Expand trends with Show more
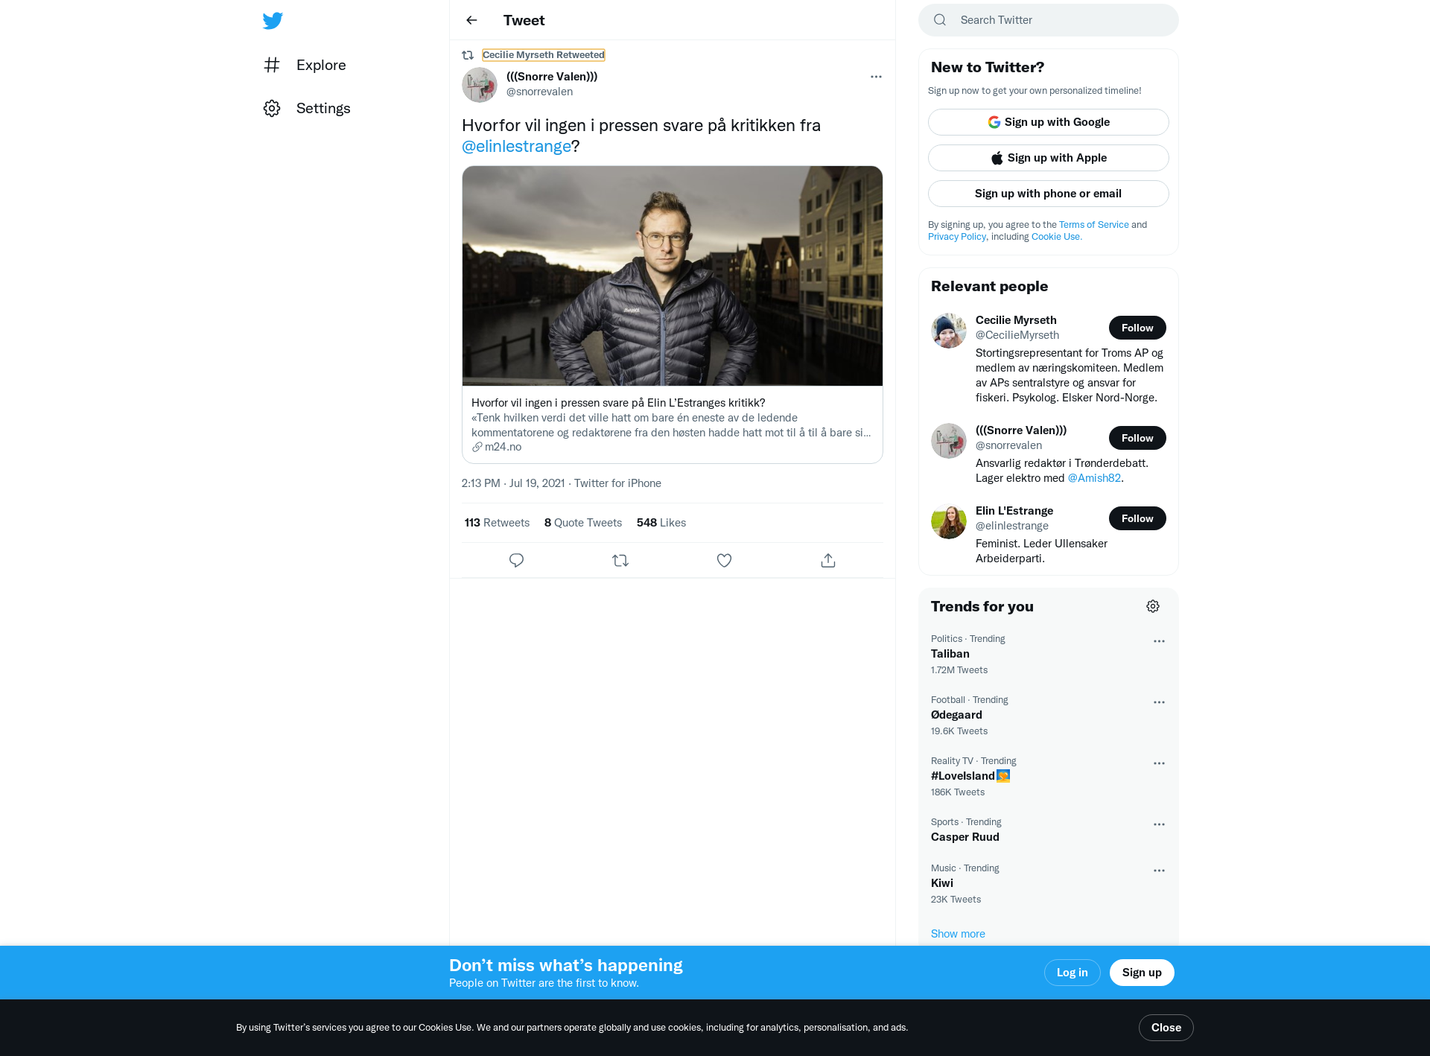Viewport: 1430px width, 1056px height. coord(958,934)
